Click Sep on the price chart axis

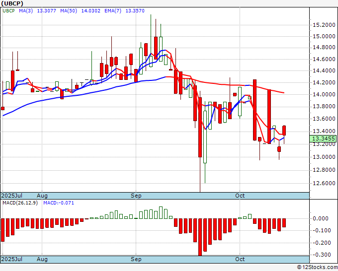pos(136,196)
